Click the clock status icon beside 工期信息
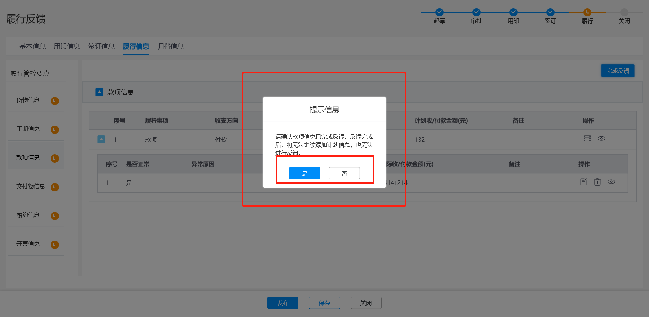 point(55,129)
